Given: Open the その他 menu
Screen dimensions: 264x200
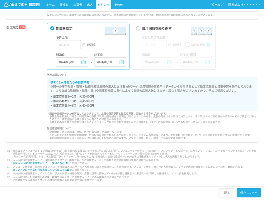Looking at the screenshot, I should coord(119,5).
